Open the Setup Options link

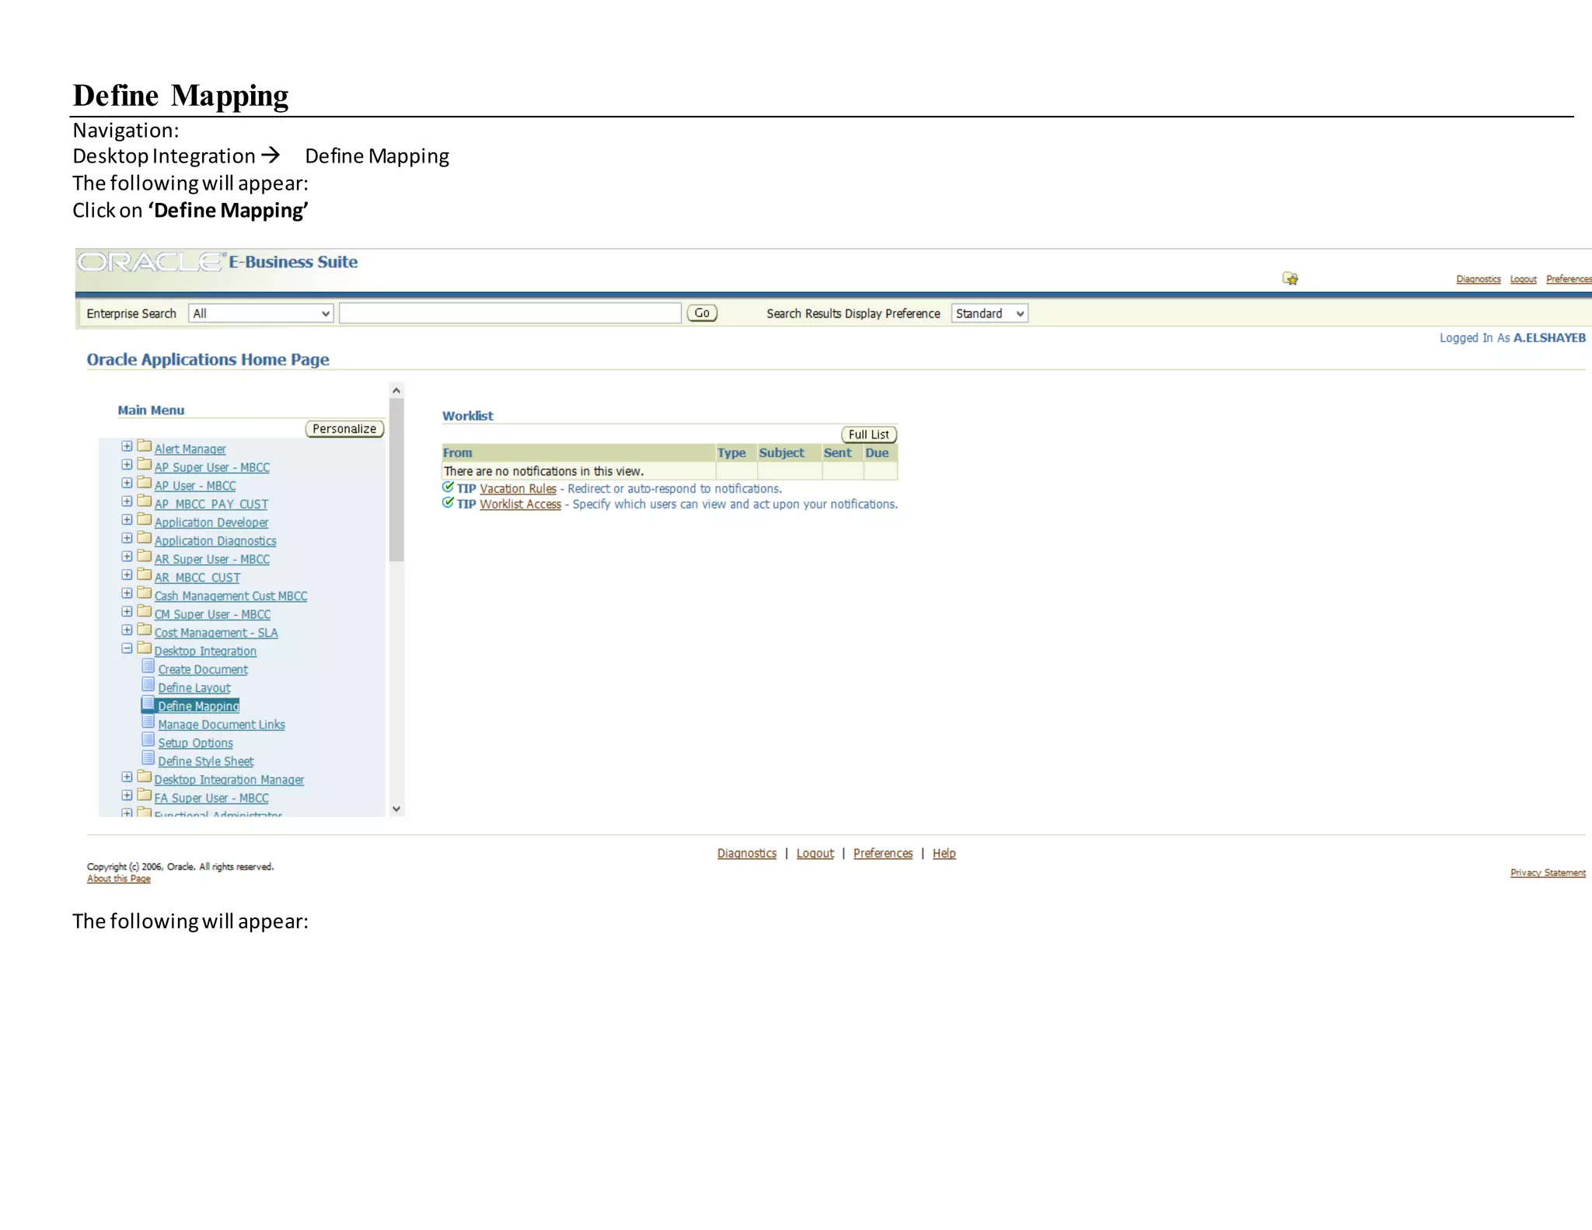[195, 743]
